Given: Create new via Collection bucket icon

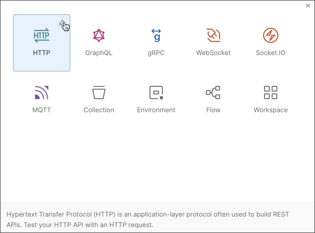Looking at the screenshot, I should click(99, 92).
